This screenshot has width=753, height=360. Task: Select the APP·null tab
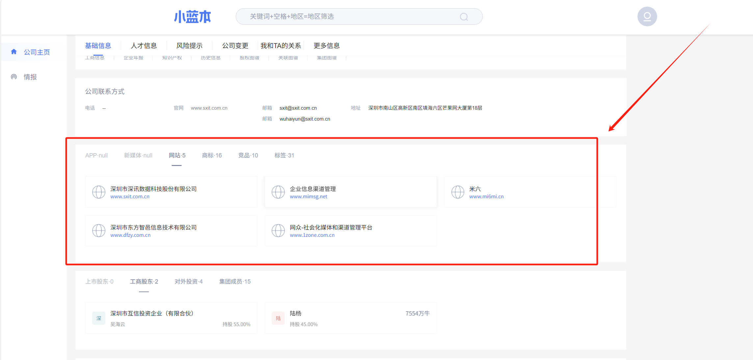tap(96, 155)
